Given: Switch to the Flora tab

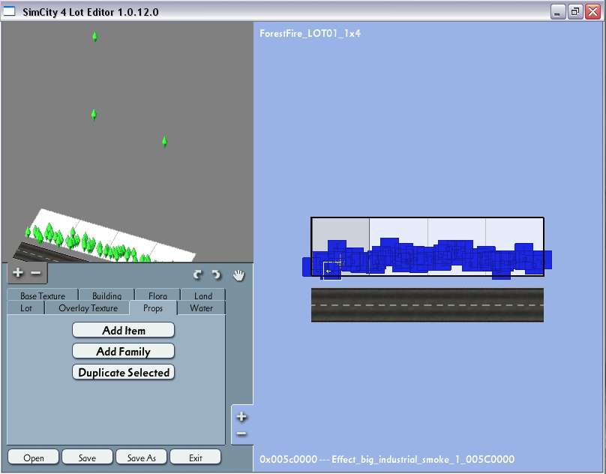Looking at the screenshot, I should coord(157,295).
